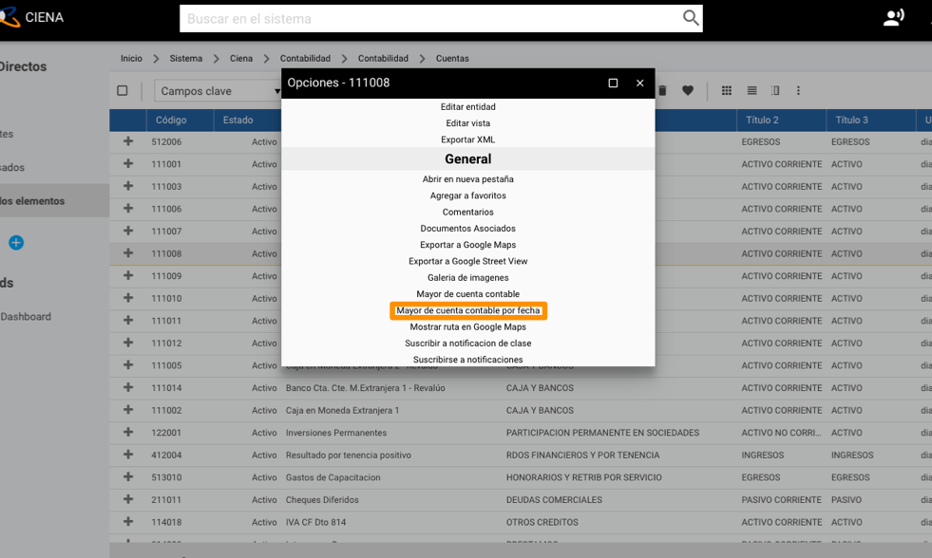The image size is (932, 558).
Task: Close the Opciones - 111008 dialog
Action: coord(639,84)
